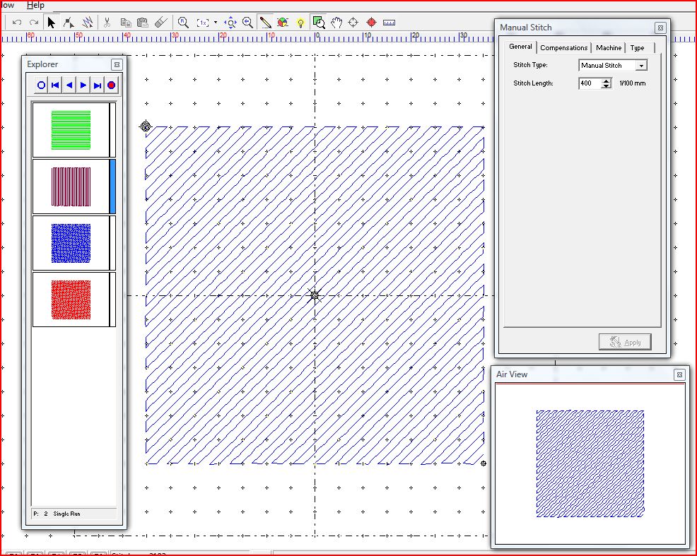Click the Apply button
Viewport: 697px width, 556px height.
(x=625, y=342)
